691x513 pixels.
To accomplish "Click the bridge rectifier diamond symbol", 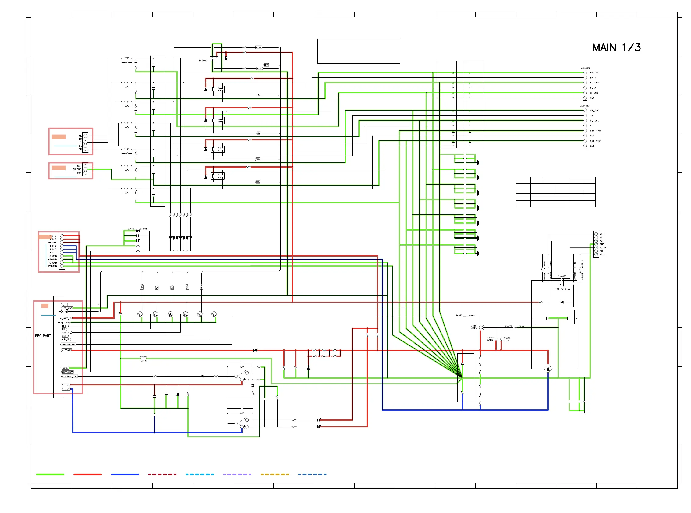I will [x=548, y=369].
